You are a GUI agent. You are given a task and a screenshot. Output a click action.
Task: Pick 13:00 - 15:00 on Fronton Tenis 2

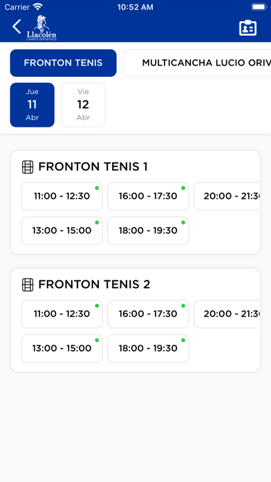click(62, 348)
